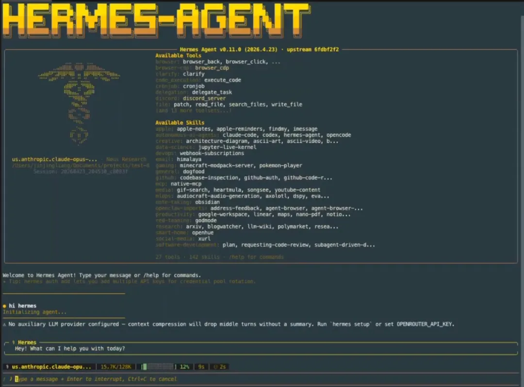The height and width of the screenshot is (387, 524).
Task: Click the "imessage" skill
Action: 305,129
